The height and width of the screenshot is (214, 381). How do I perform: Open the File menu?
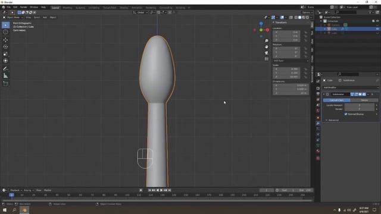9,7
